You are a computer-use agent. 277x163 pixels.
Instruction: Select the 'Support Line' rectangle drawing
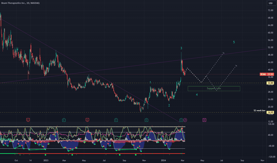214,88
